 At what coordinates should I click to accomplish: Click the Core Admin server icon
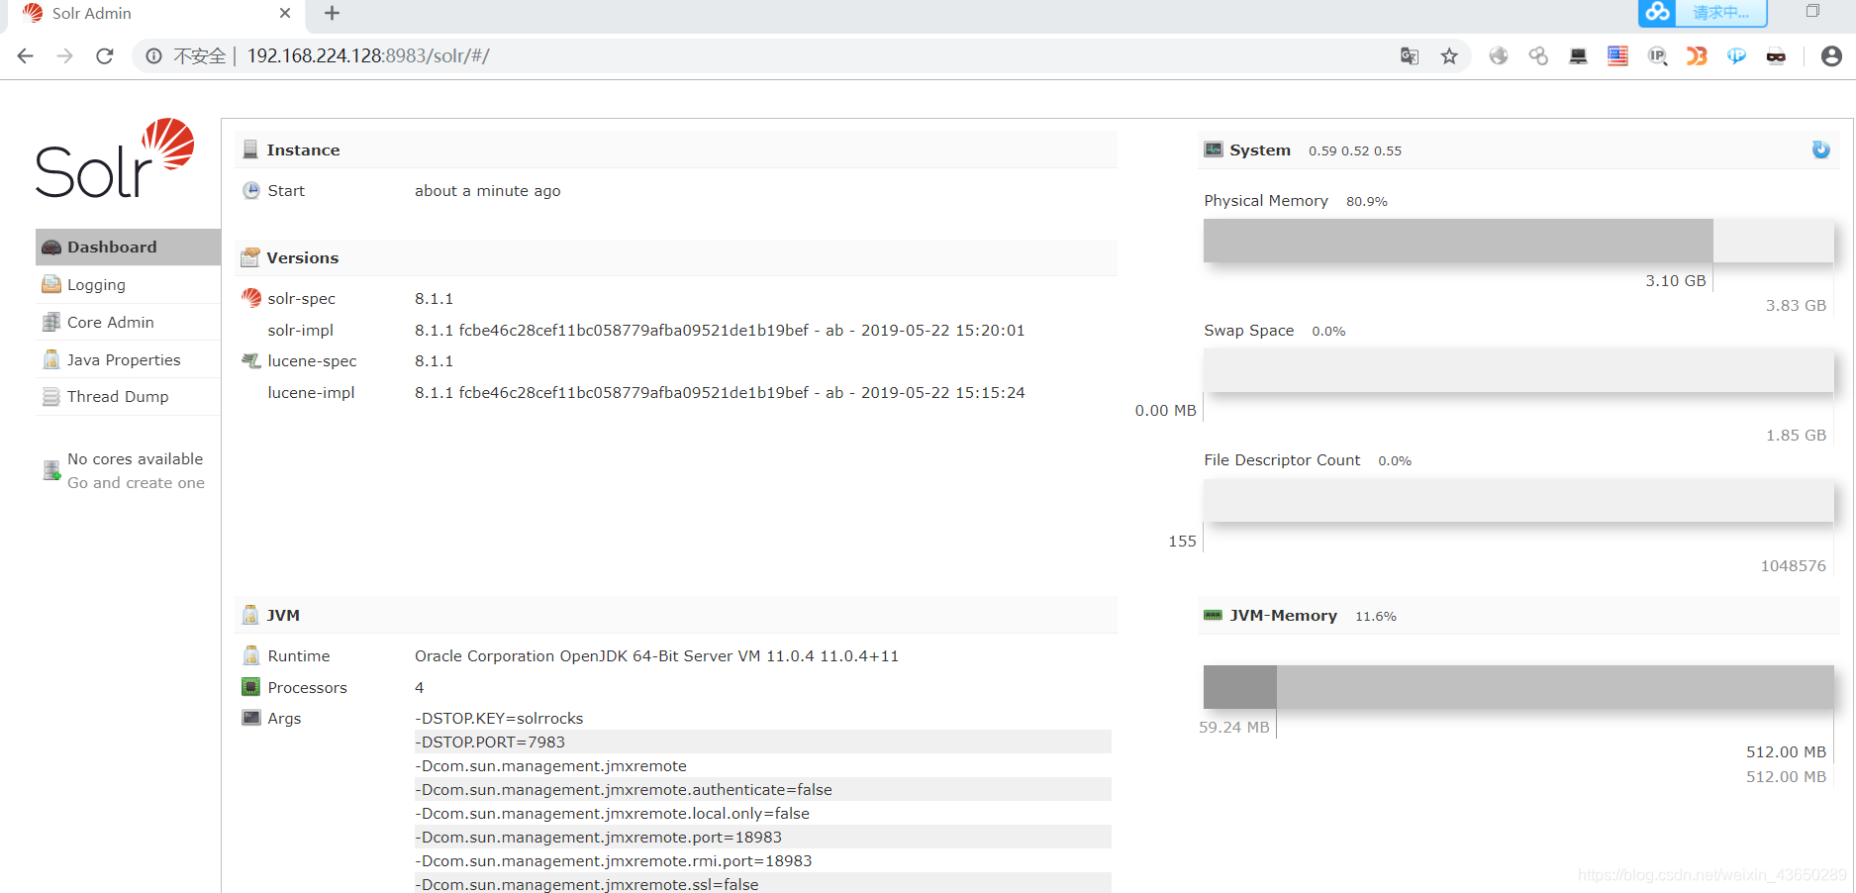point(51,323)
